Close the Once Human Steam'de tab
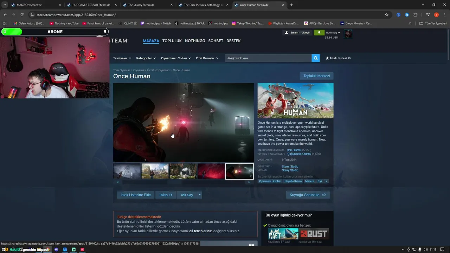The width and height of the screenshot is (450, 253). 283,5
